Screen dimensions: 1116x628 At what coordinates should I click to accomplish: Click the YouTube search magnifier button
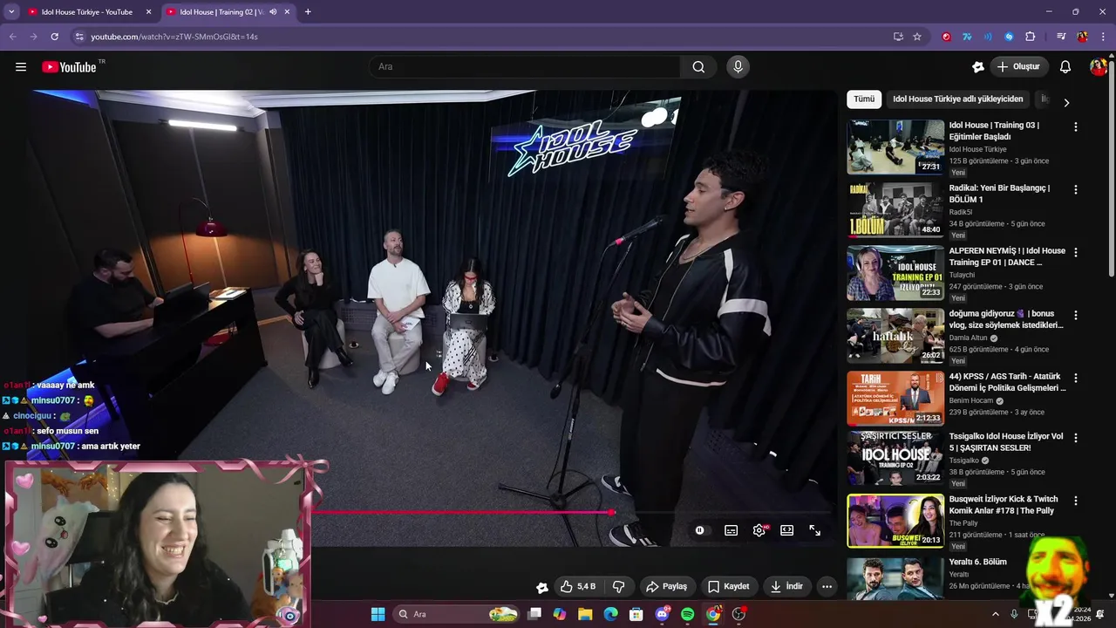tap(698, 67)
